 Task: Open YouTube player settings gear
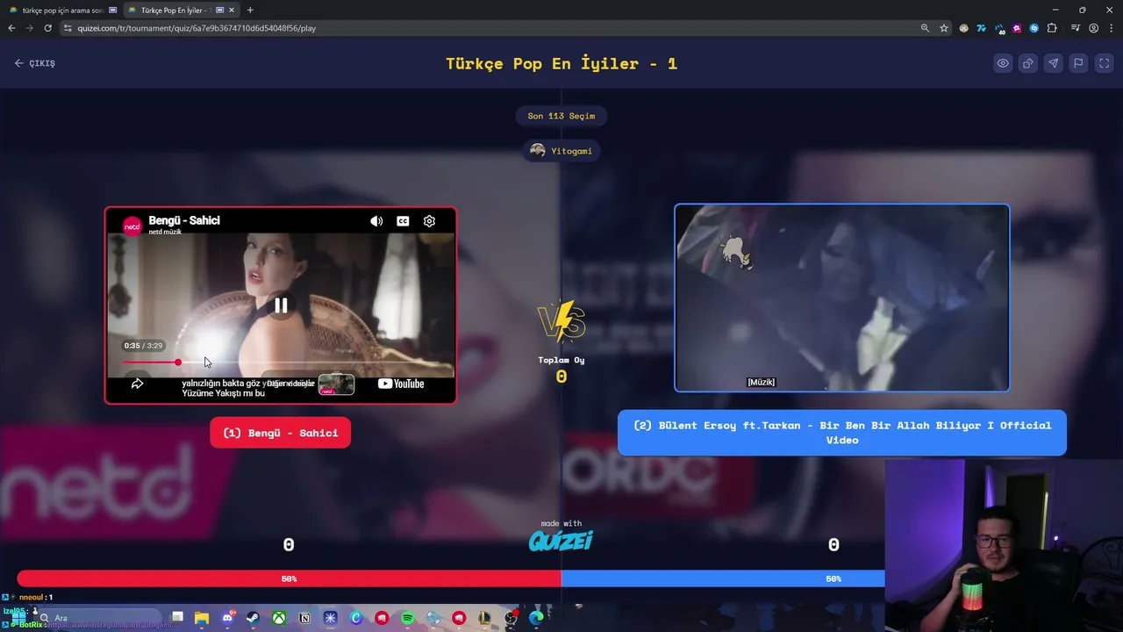point(429,221)
